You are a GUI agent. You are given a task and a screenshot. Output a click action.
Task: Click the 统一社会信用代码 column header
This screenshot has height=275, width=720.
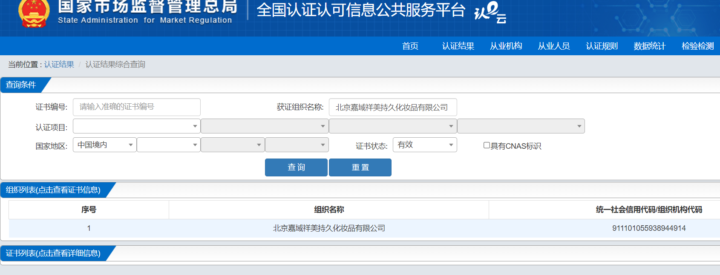click(x=649, y=210)
